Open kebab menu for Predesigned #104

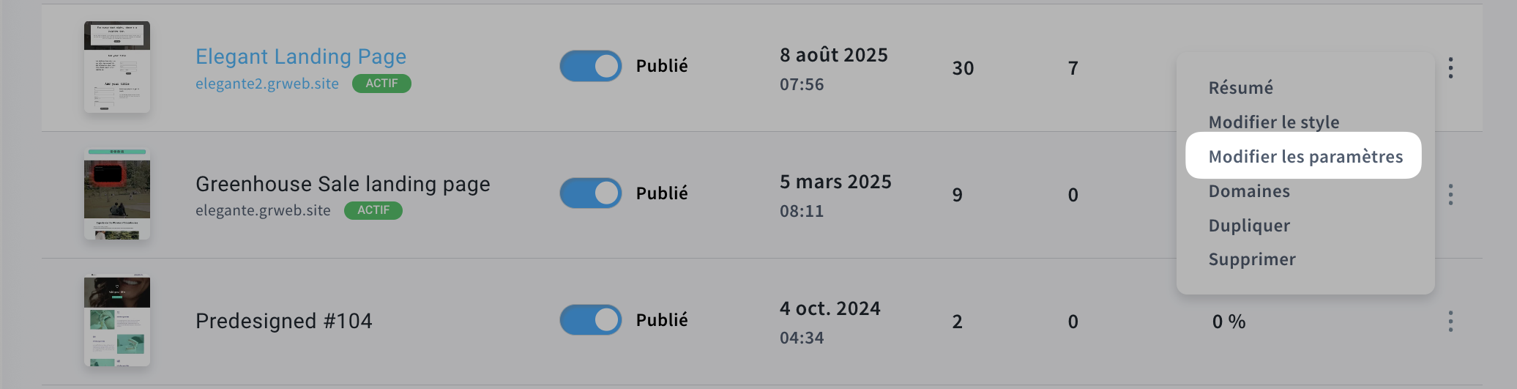tap(1450, 322)
